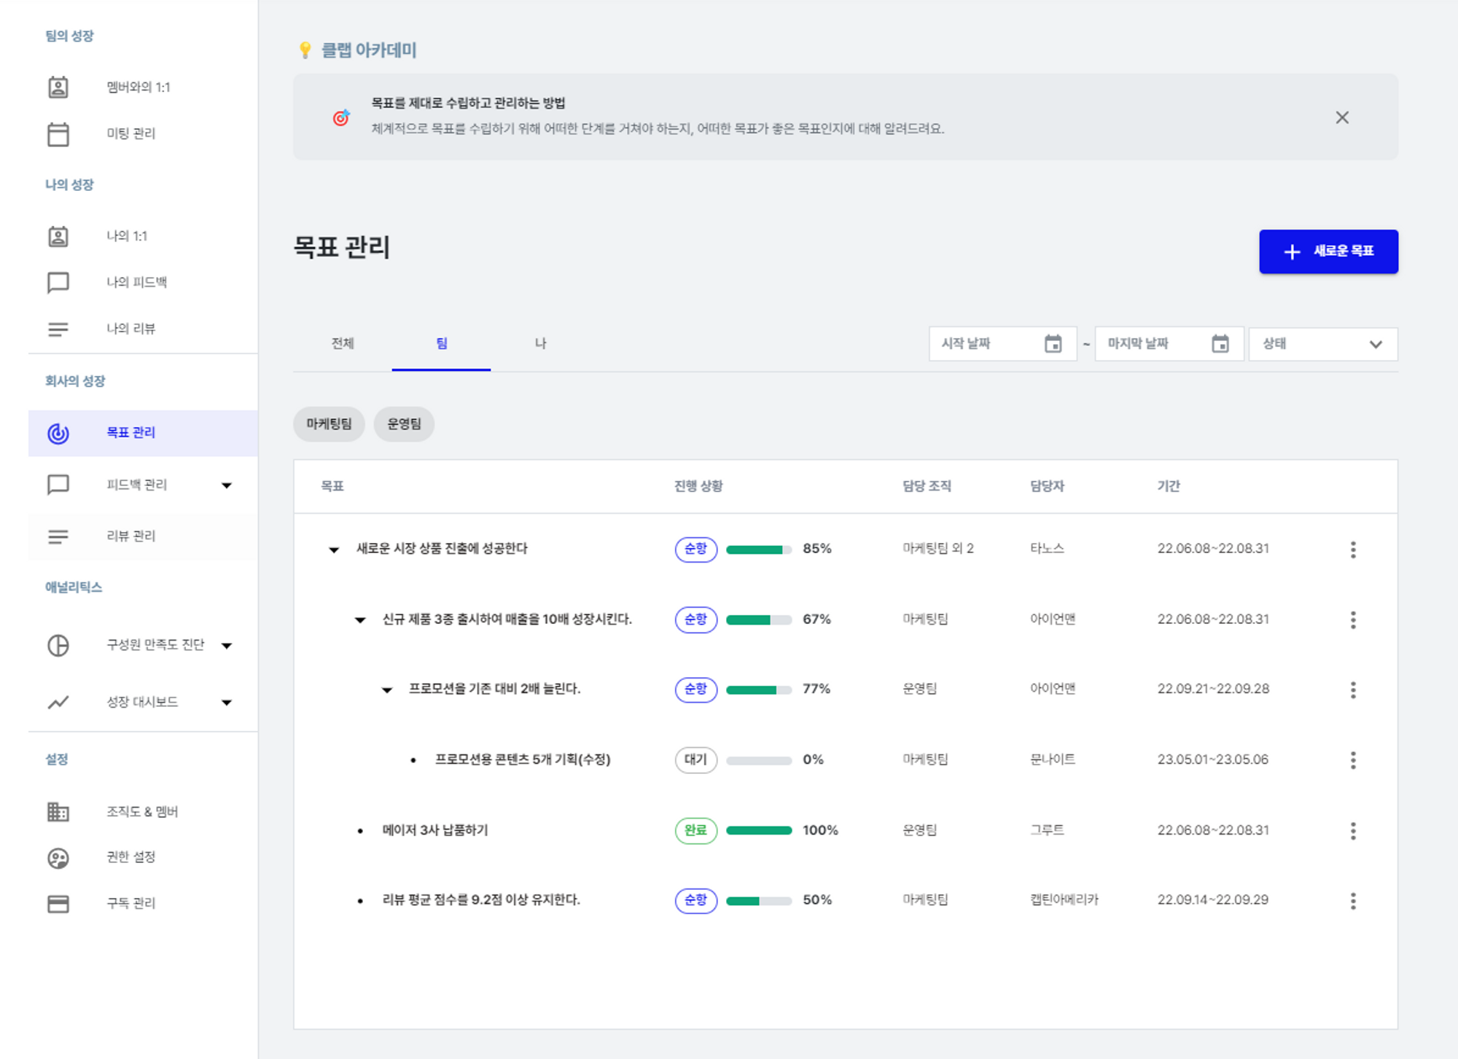Open the kebab menu on the 타노스 goal row

(x=1353, y=550)
